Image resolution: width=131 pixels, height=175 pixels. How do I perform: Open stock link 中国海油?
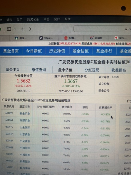tap(25, 155)
